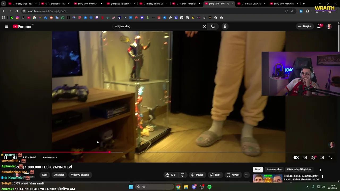The height and width of the screenshot is (191, 340).
Task: Open Facebook bookmark icon
Action: click(91, 18)
